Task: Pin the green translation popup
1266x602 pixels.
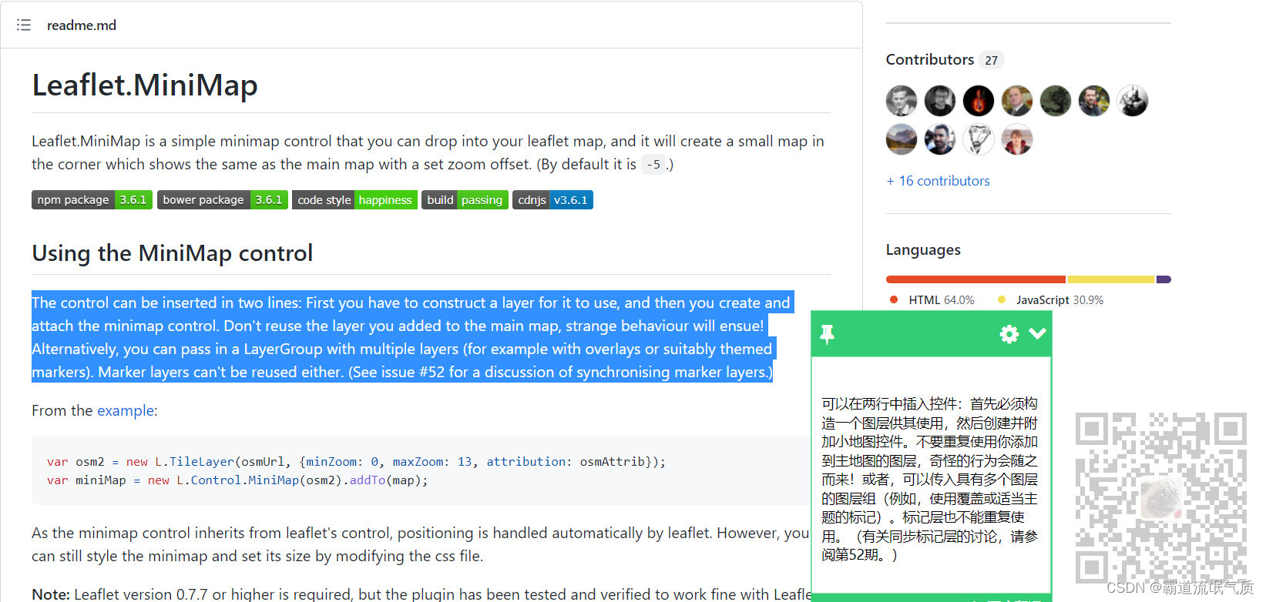Action: click(x=828, y=334)
